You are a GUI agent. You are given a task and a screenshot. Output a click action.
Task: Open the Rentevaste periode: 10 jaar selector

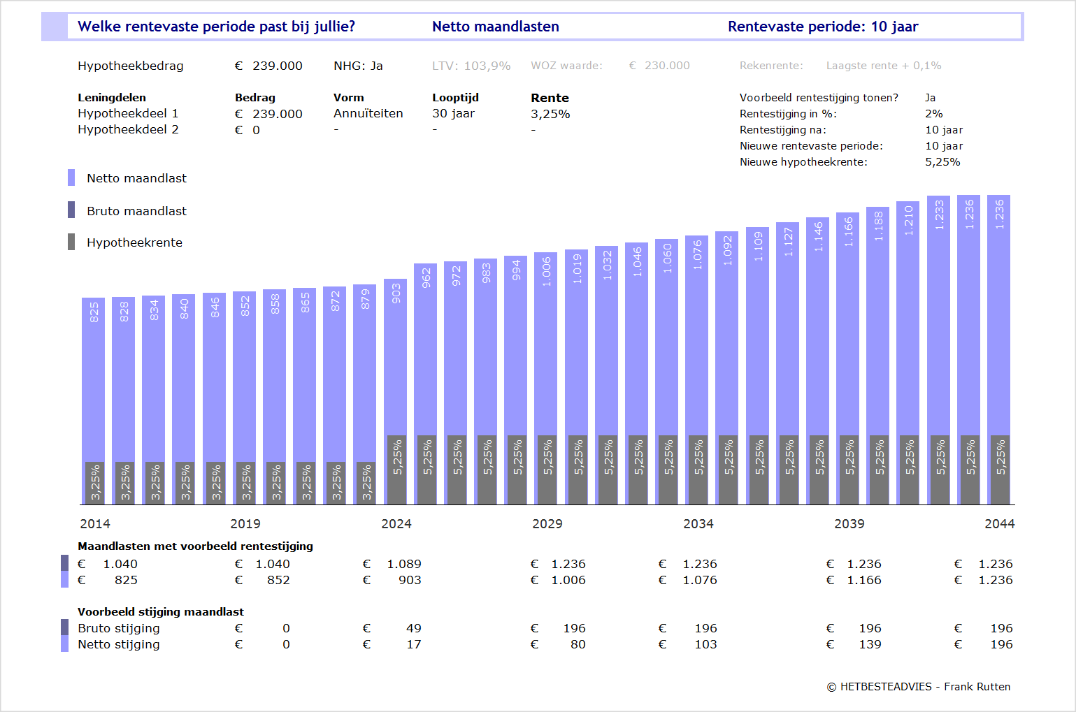[822, 27]
